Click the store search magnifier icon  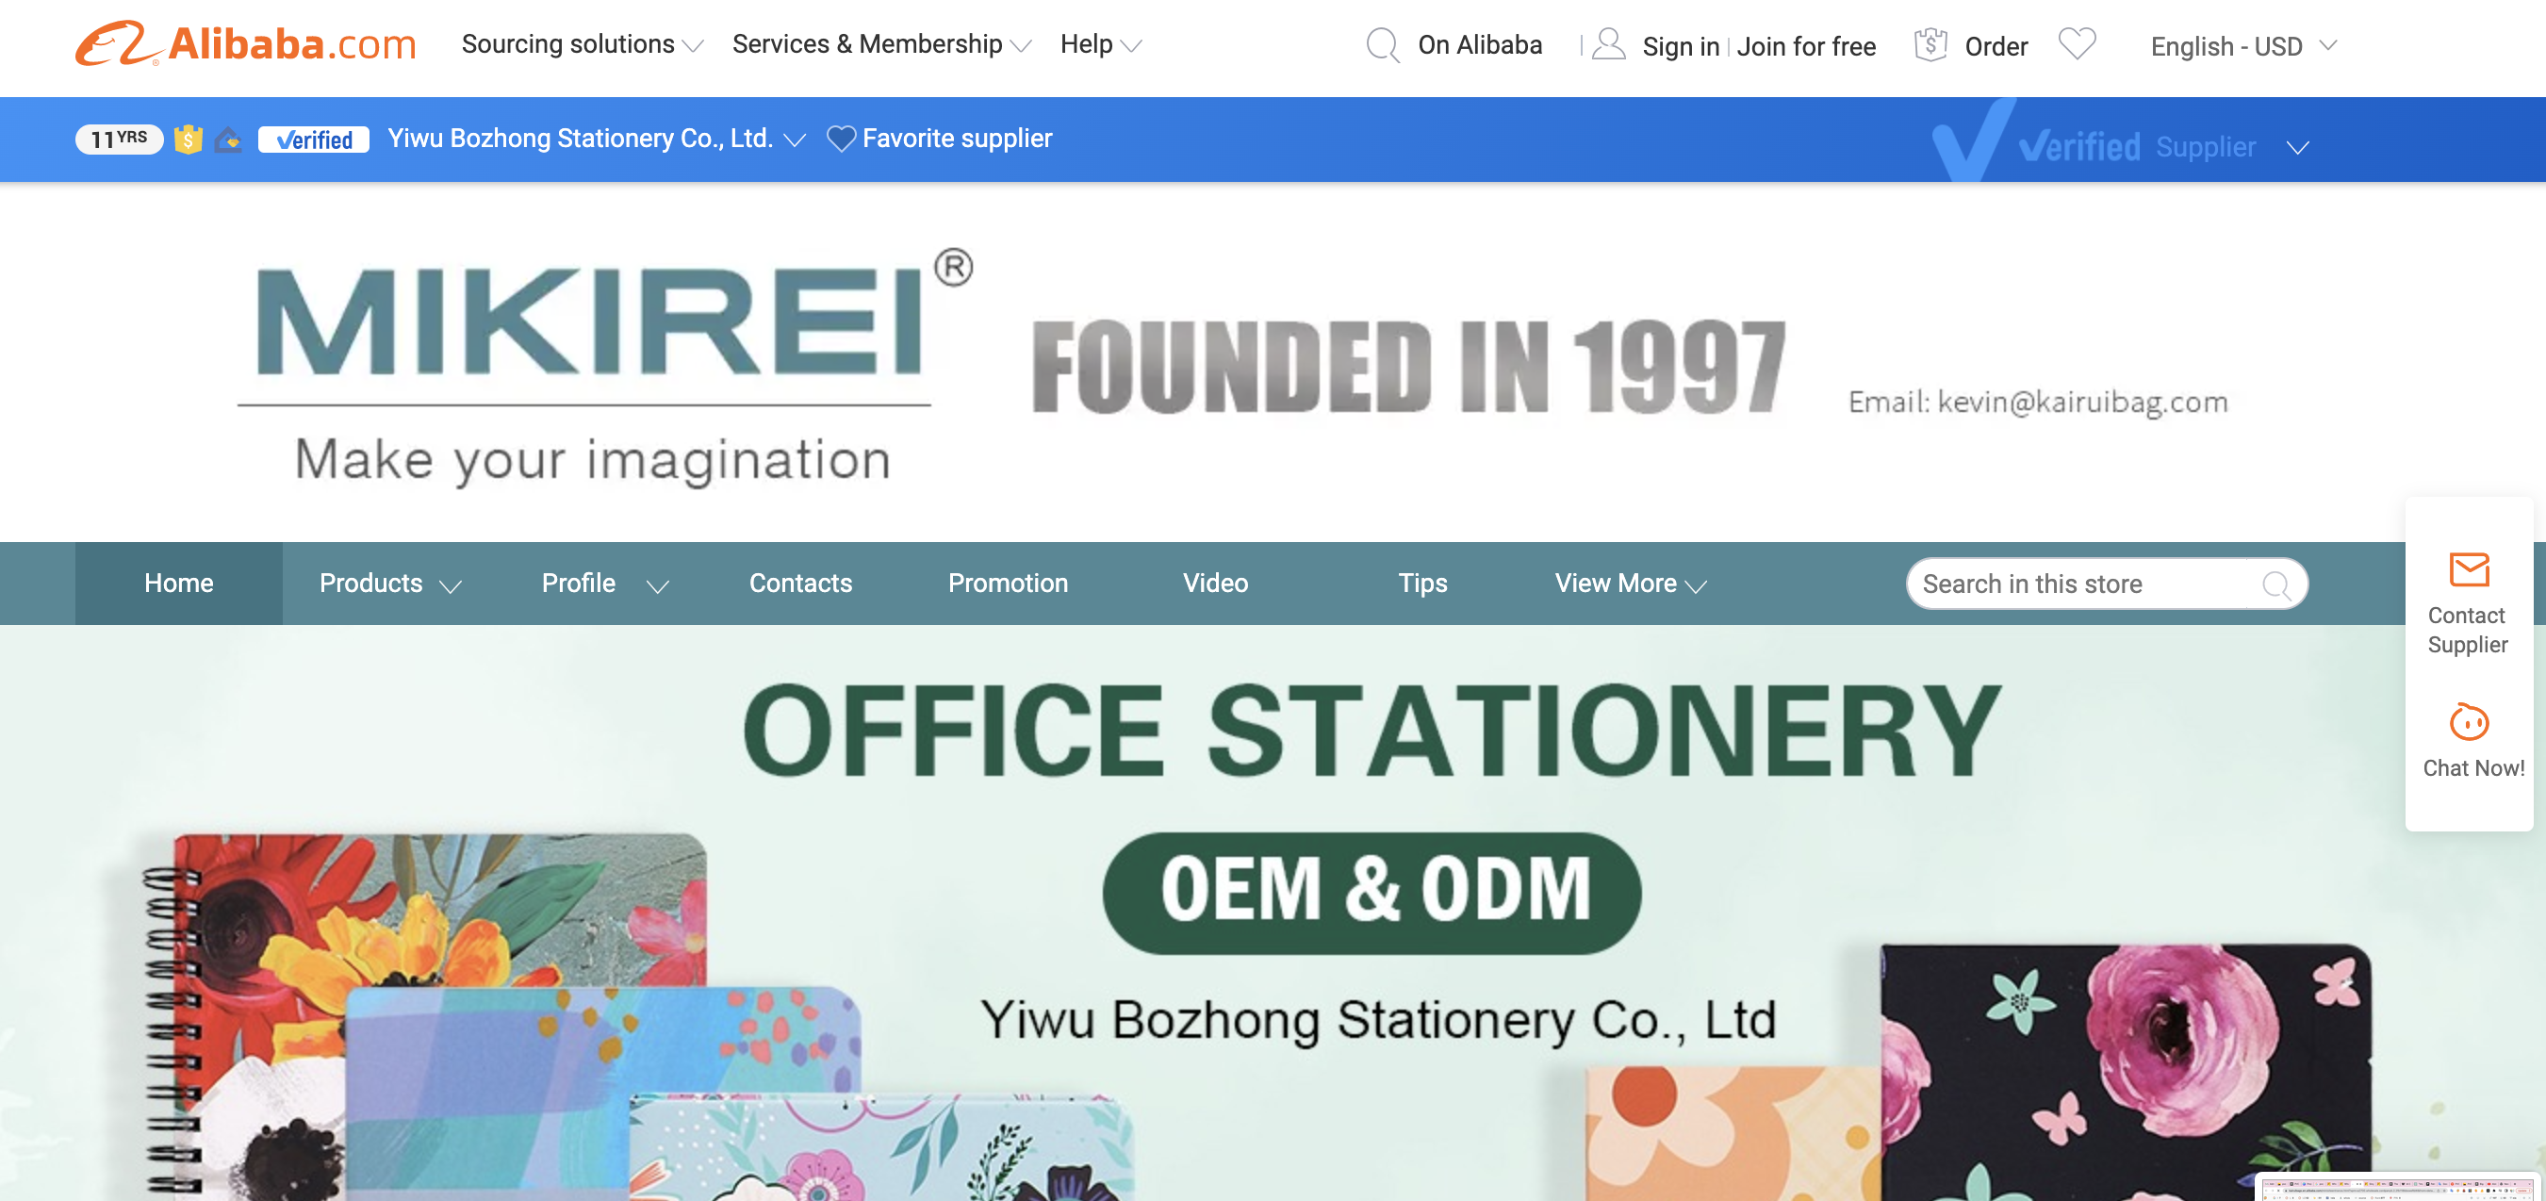coord(2276,585)
